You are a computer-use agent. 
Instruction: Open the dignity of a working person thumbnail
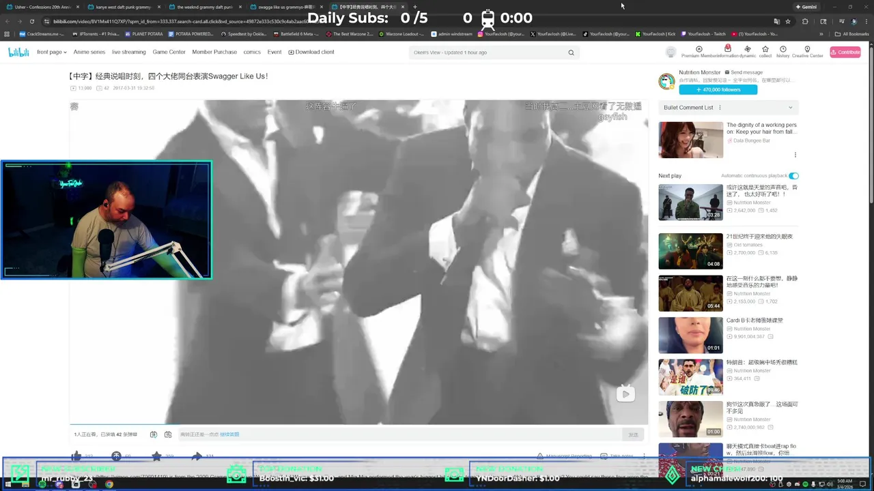tap(690, 140)
